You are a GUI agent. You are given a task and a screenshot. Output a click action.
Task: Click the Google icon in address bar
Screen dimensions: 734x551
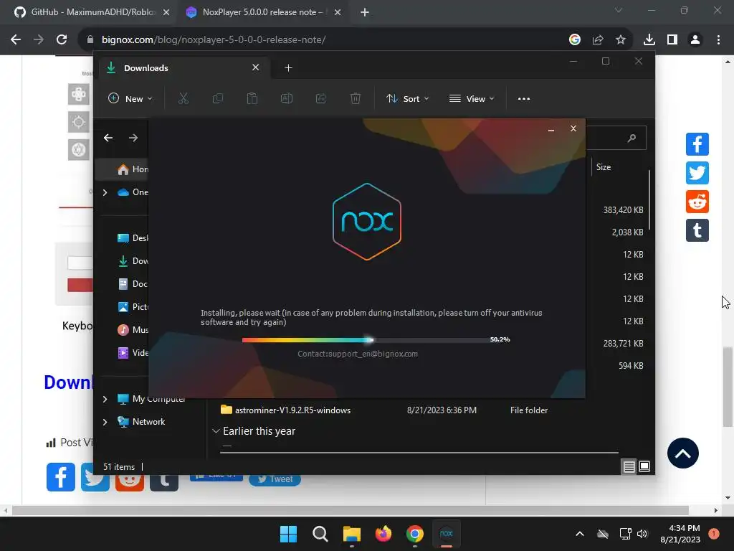pyautogui.click(x=574, y=40)
